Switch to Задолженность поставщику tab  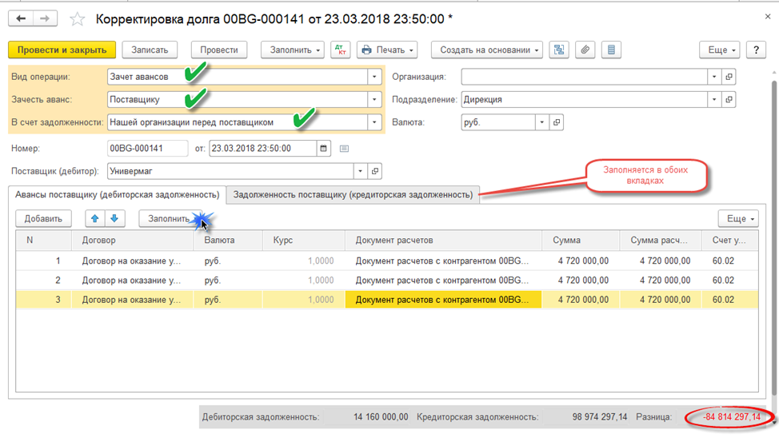coord(353,194)
